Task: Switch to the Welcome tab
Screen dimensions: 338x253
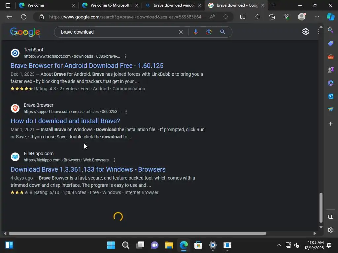Action: click(46, 5)
